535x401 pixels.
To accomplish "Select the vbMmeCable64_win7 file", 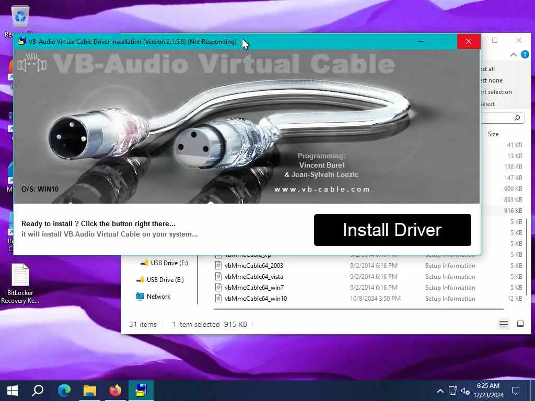I will tap(254, 288).
